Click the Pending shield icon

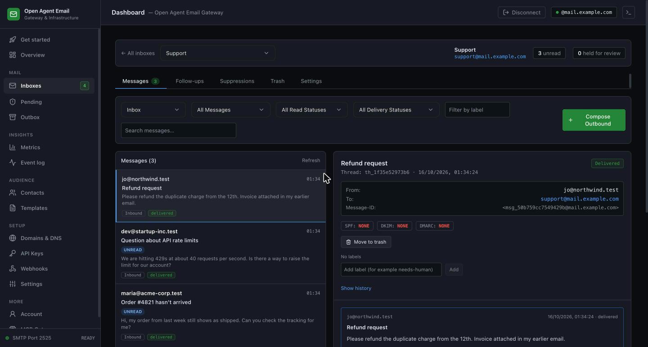click(13, 102)
